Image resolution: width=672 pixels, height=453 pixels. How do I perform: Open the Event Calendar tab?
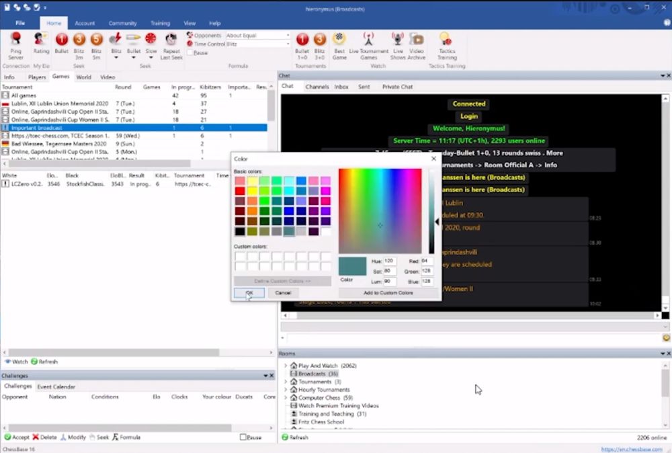point(56,386)
